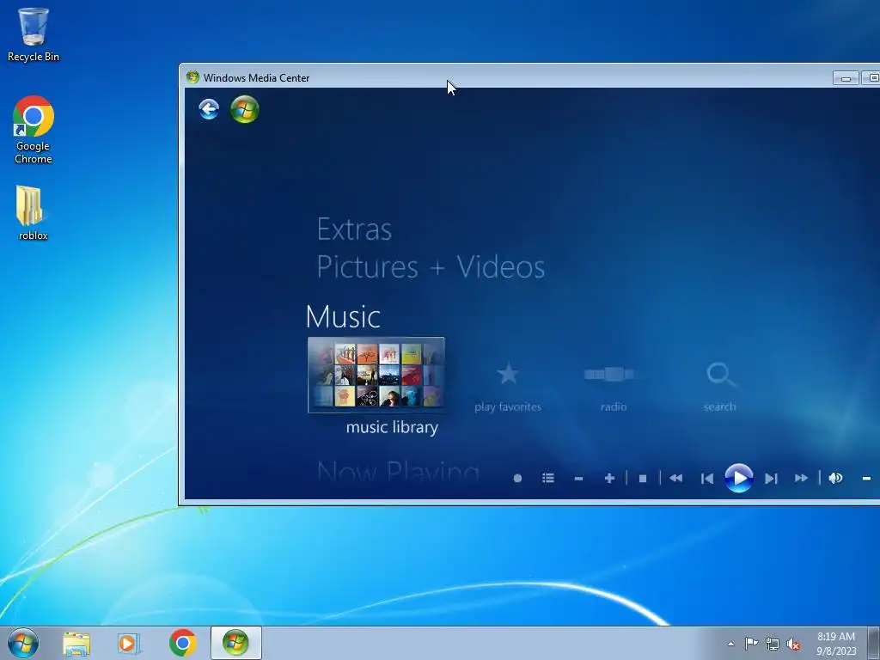Click the Windows Media Center title icon
The width and height of the screenshot is (880, 660).
192,77
